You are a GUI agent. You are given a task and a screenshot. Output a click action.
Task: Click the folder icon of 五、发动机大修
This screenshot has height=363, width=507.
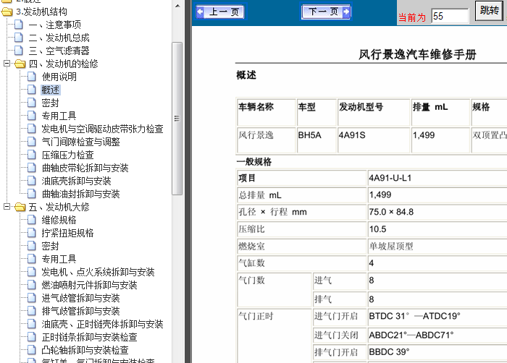tap(20, 207)
